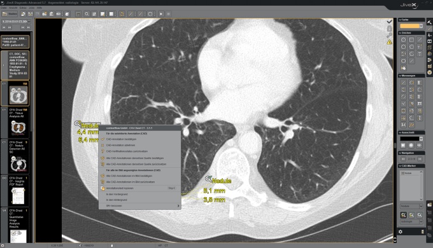The height and width of the screenshot is (248, 433).
Task: Select the orange rotate tool in toolbar
Action: tap(122, 14)
